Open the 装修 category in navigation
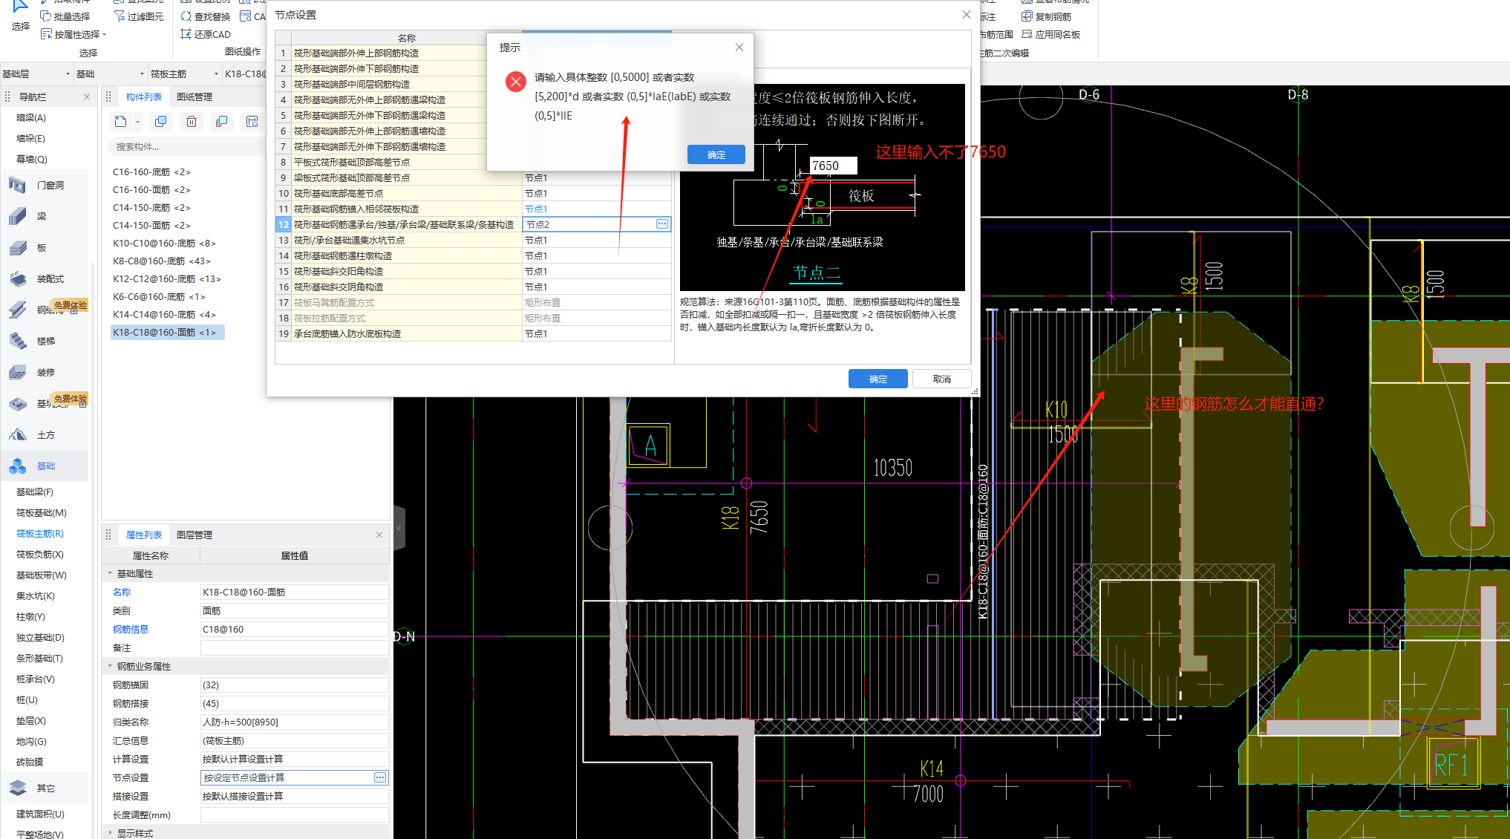Viewport: 1510px width, 839px height. point(45,372)
